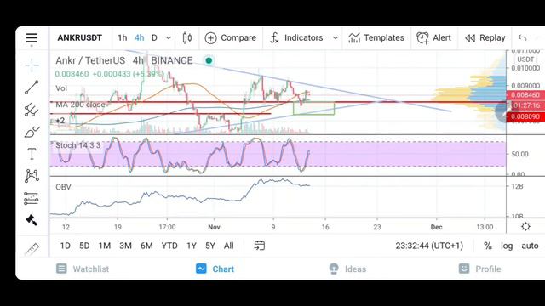
Task: Start bar Replay mode
Action: click(x=485, y=37)
